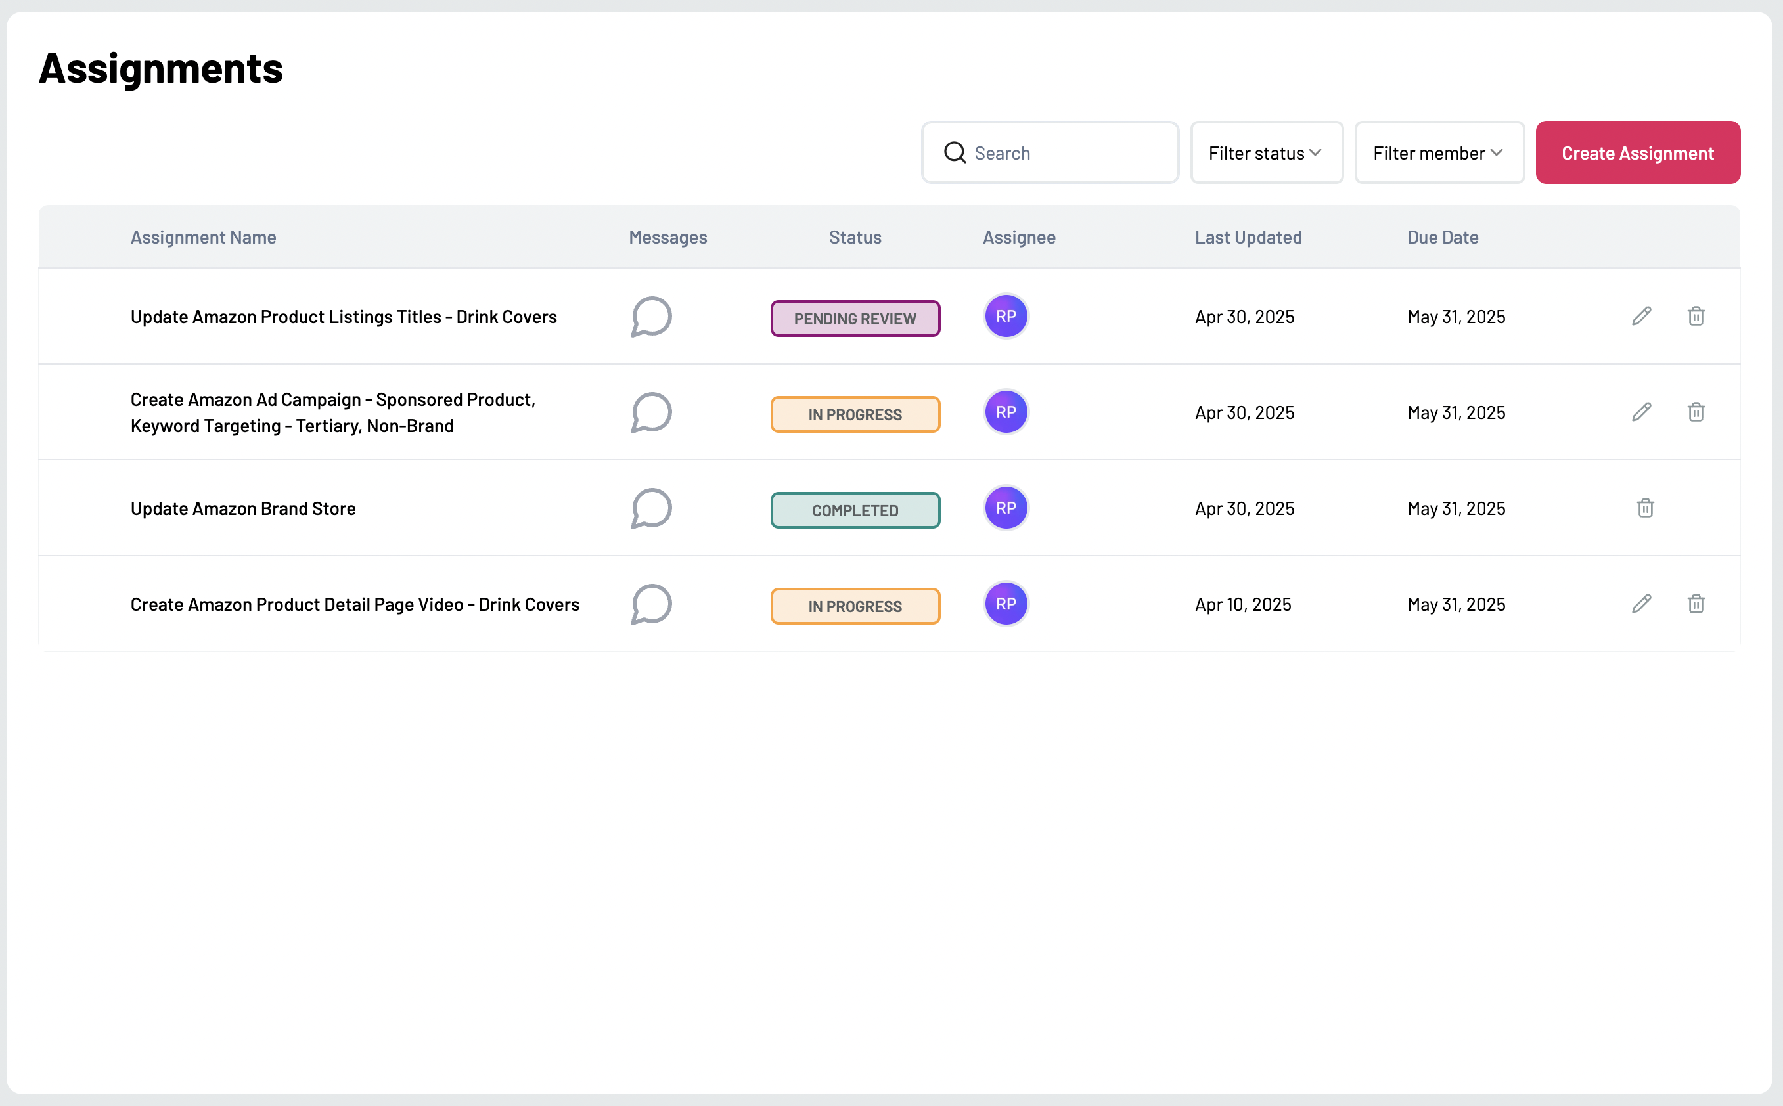This screenshot has height=1106, width=1783.
Task: Edit the Update Amazon Product Listings Titles assignment
Action: point(1642,315)
